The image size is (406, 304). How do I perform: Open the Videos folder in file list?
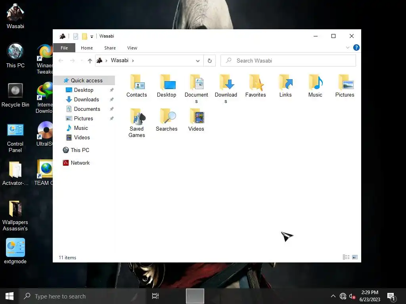[x=196, y=120]
